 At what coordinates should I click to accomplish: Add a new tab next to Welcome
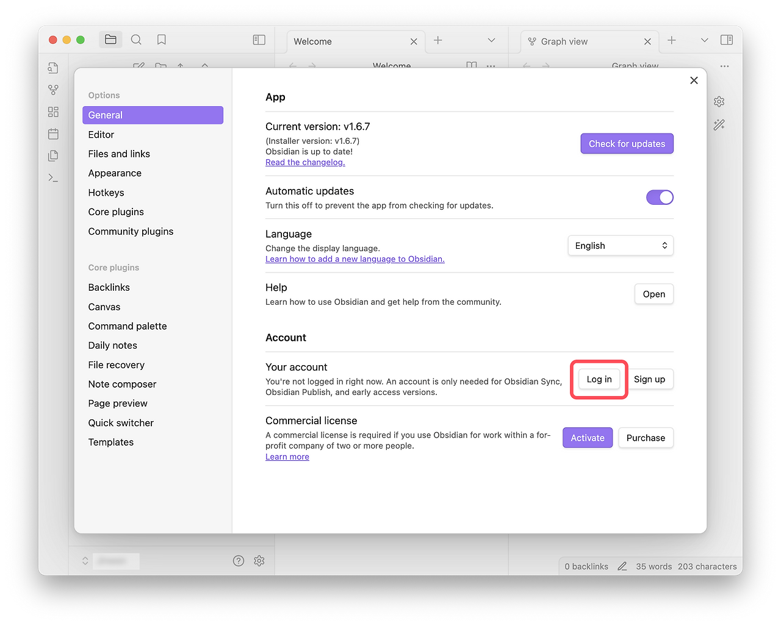click(438, 40)
